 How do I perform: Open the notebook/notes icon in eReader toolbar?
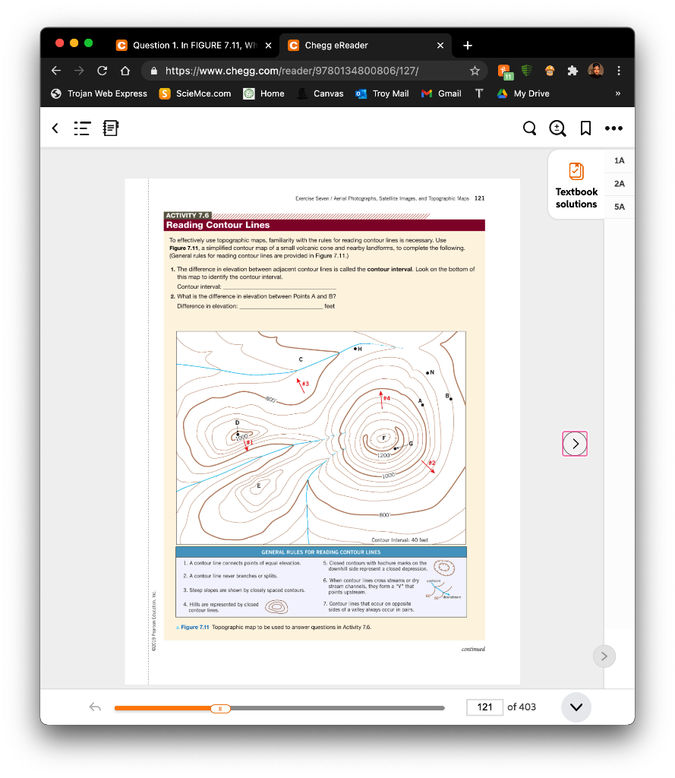111,128
